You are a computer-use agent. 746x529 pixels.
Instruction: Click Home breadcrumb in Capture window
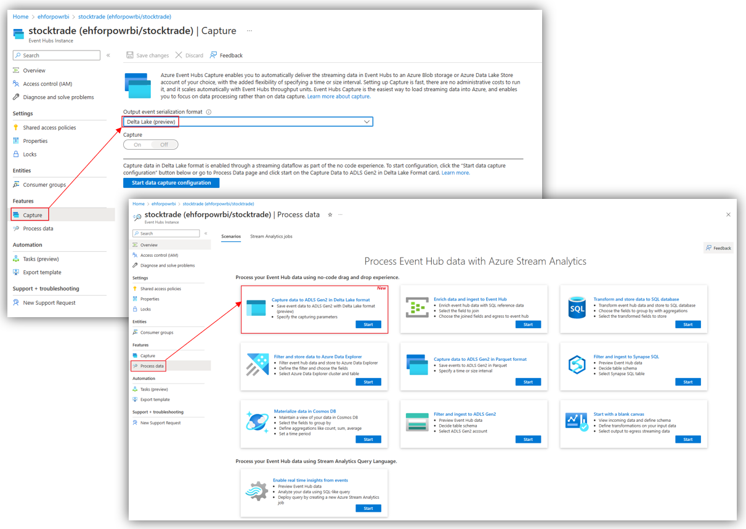(20, 17)
